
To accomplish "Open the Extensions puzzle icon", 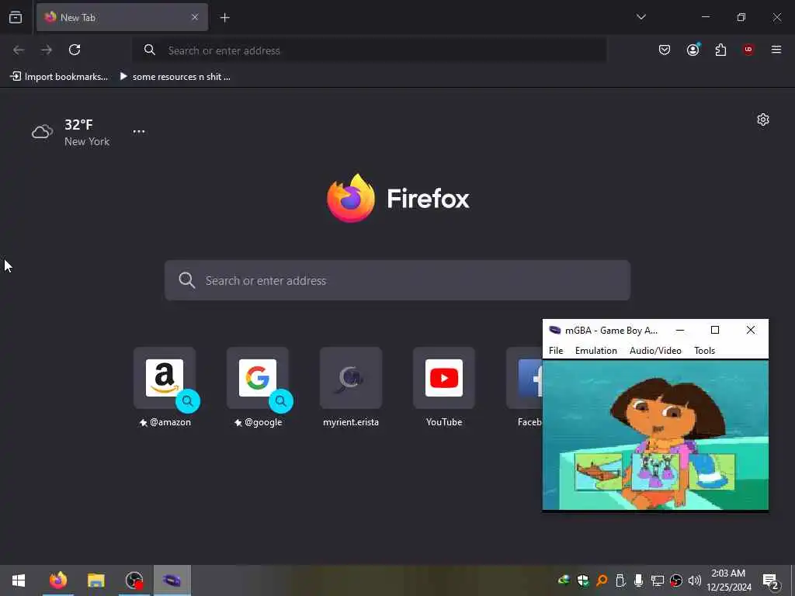I will point(720,50).
